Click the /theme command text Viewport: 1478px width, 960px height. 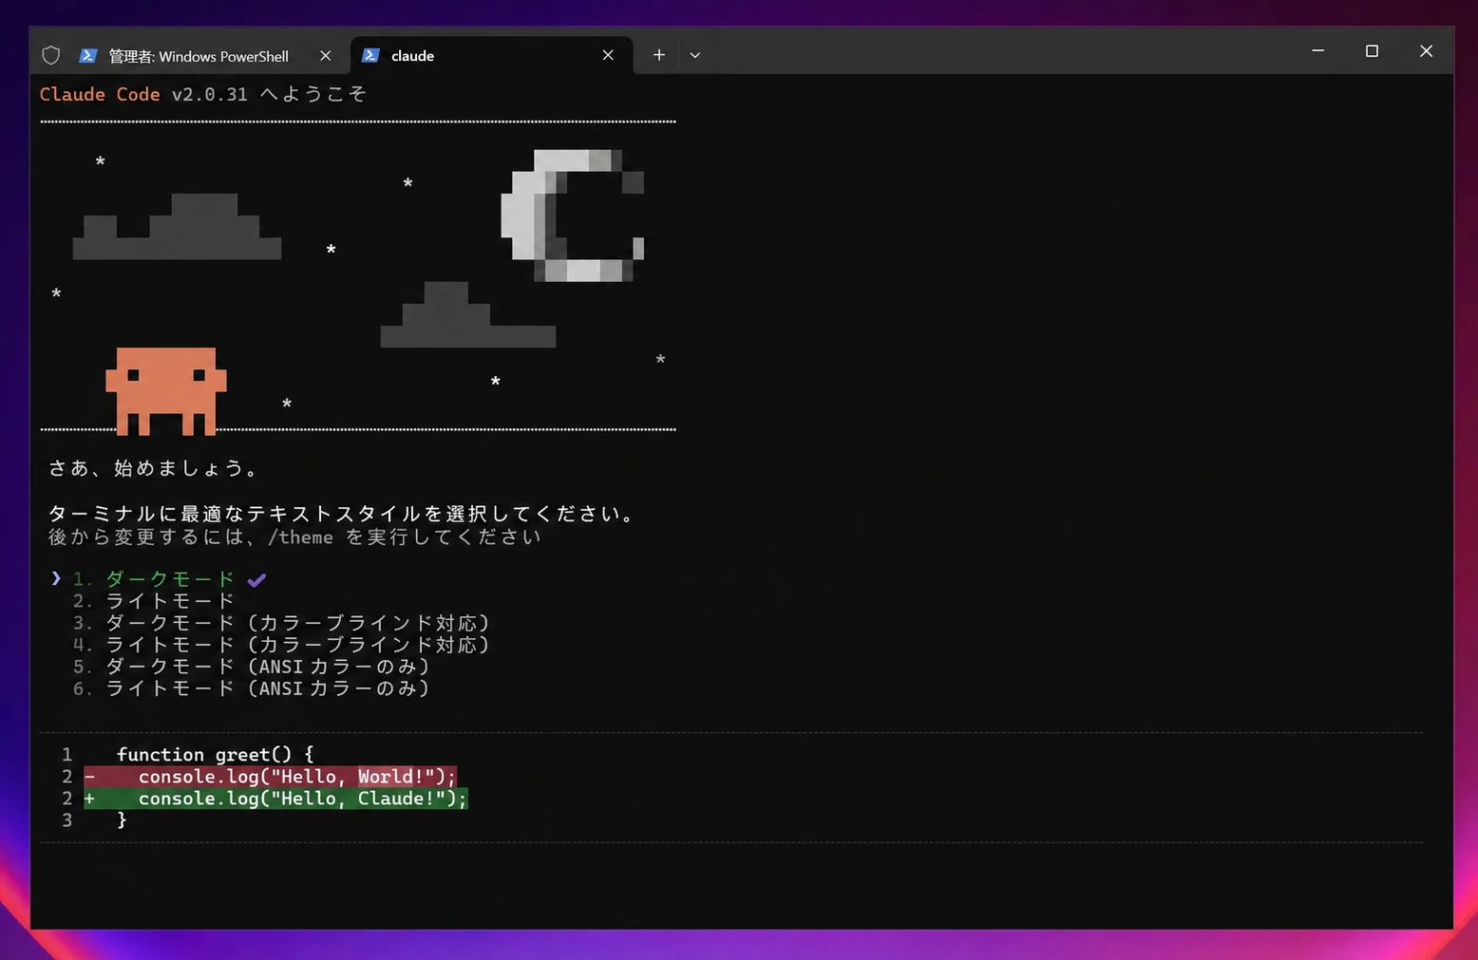pos(300,537)
